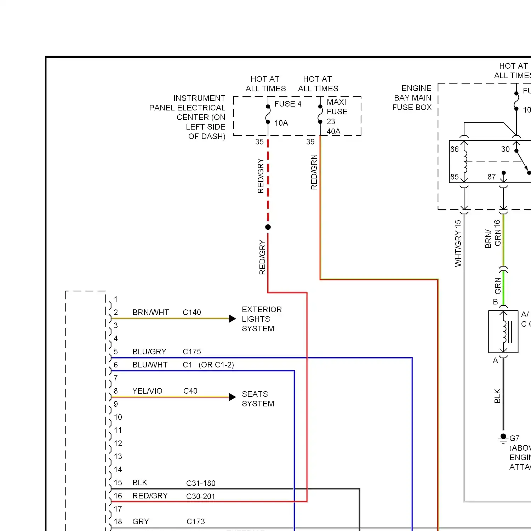Image resolution: width=531 pixels, height=531 pixels.
Task: Click connector label C31-180
Action: 201,483
